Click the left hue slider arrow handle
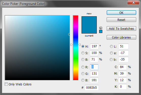The height and width of the screenshot is (95, 141). pyautogui.click(x=72, y=45)
